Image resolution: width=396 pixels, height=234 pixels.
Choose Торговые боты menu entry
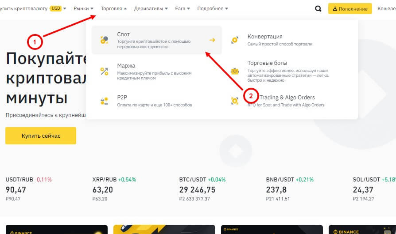click(267, 63)
